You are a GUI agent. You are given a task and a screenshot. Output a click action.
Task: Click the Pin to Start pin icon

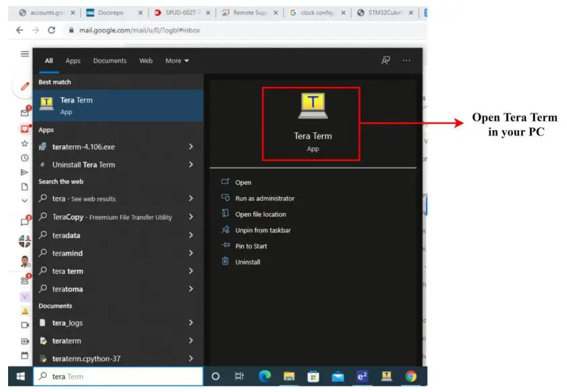pyautogui.click(x=225, y=246)
